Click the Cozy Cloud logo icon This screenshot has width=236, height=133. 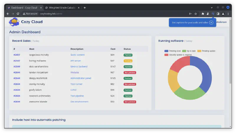point(14,22)
